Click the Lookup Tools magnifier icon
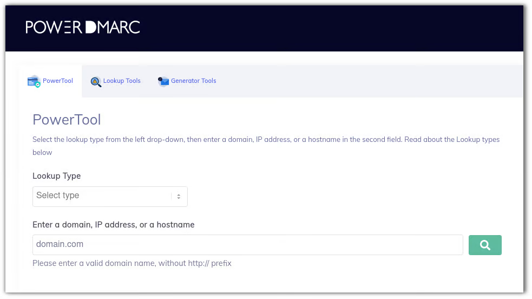Image resolution: width=532 pixels, height=299 pixels. tap(96, 82)
